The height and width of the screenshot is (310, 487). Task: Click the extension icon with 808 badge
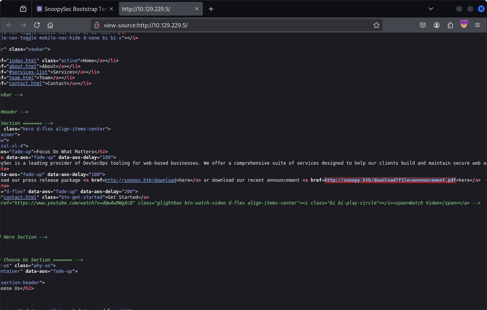click(x=464, y=25)
